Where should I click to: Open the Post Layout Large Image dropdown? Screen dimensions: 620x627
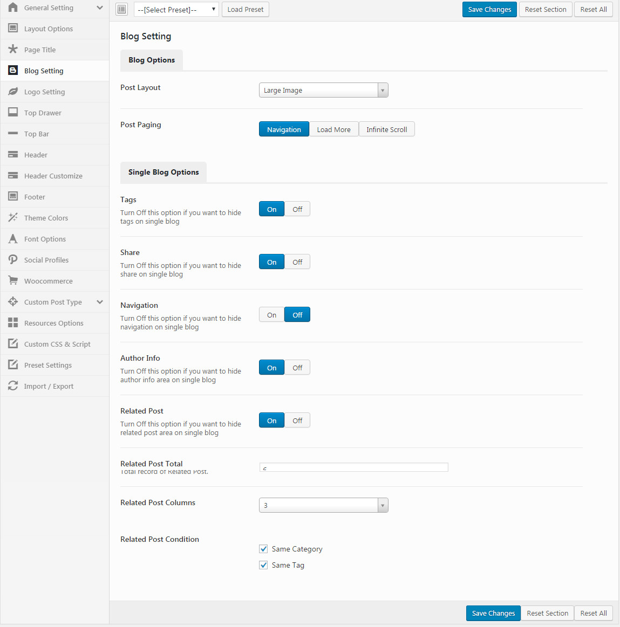click(x=323, y=90)
